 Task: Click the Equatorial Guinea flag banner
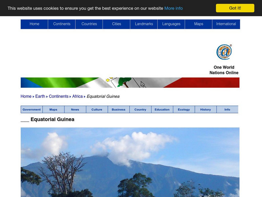131,82
